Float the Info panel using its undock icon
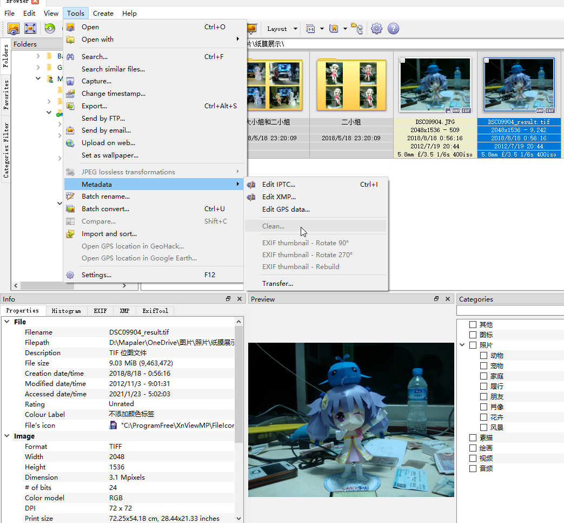This screenshot has height=523, width=564. [x=228, y=299]
